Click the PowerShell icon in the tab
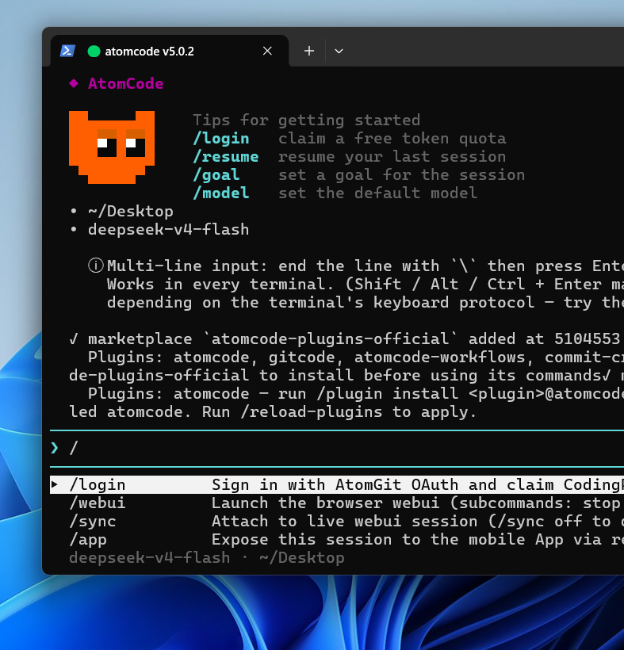The height and width of the screenshot is (650, 624). (67, 51)
